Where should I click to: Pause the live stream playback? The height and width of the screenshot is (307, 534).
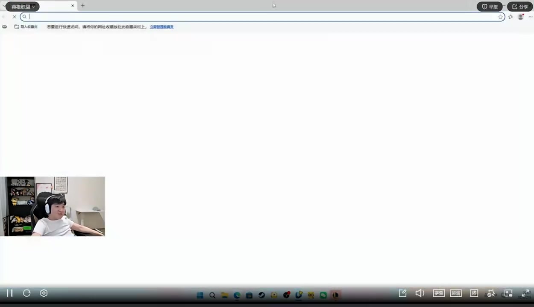click(9, 293)
